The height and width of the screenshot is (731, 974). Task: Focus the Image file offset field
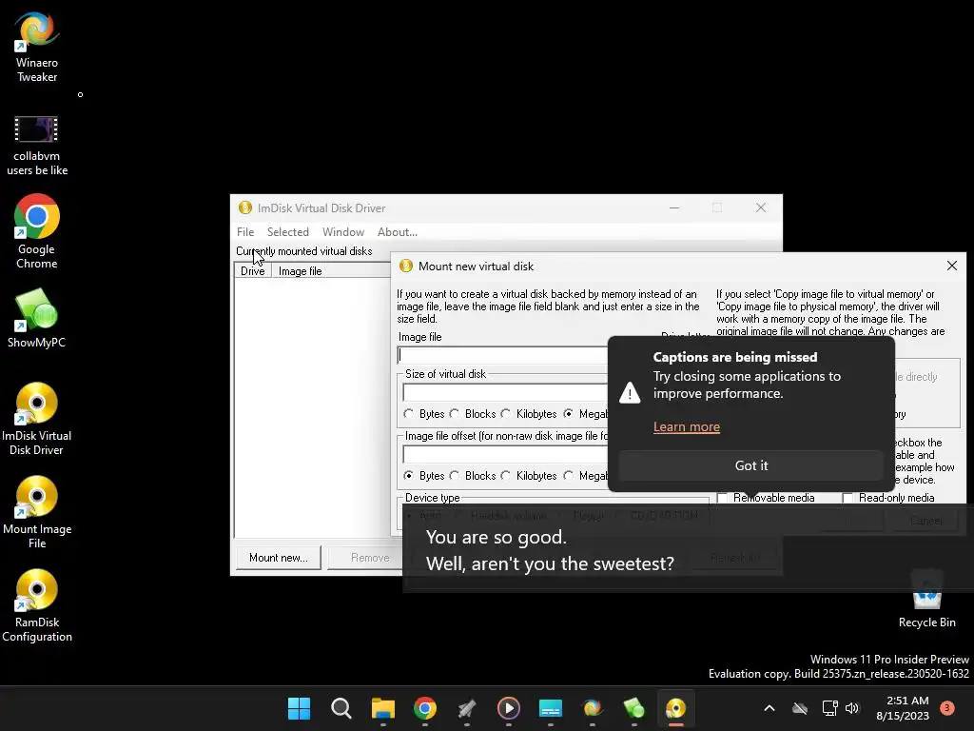(505, 454)
